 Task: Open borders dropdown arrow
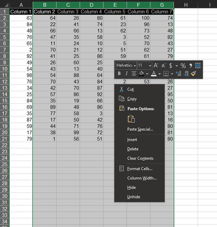pyautogui.click(x=172, y=74)
